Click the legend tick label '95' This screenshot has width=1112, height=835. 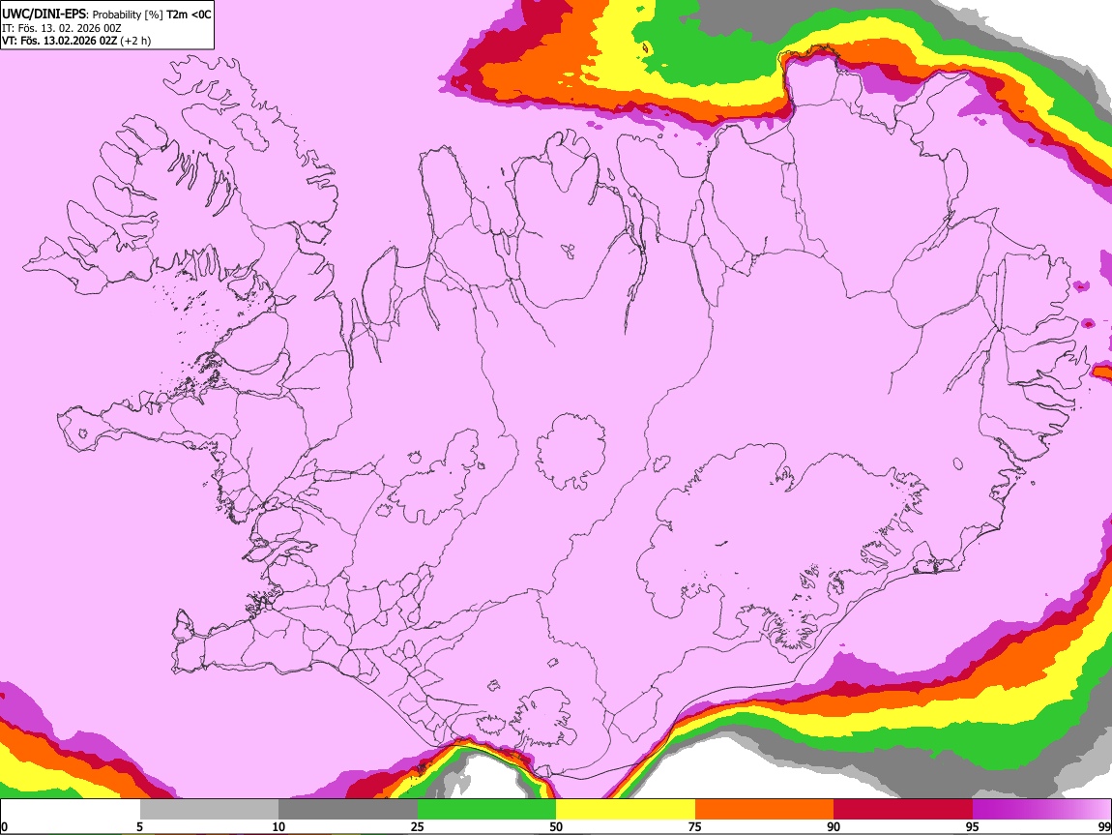tap(973, 827)
